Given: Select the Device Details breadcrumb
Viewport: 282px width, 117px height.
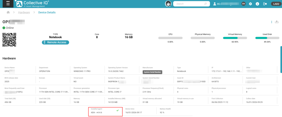Looking at the screenshot, I should 47,13.
